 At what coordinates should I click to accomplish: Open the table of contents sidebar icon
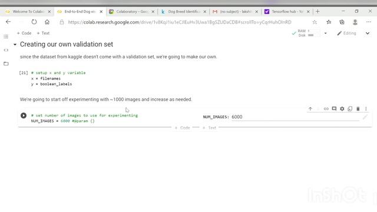[x=6, y=37]
